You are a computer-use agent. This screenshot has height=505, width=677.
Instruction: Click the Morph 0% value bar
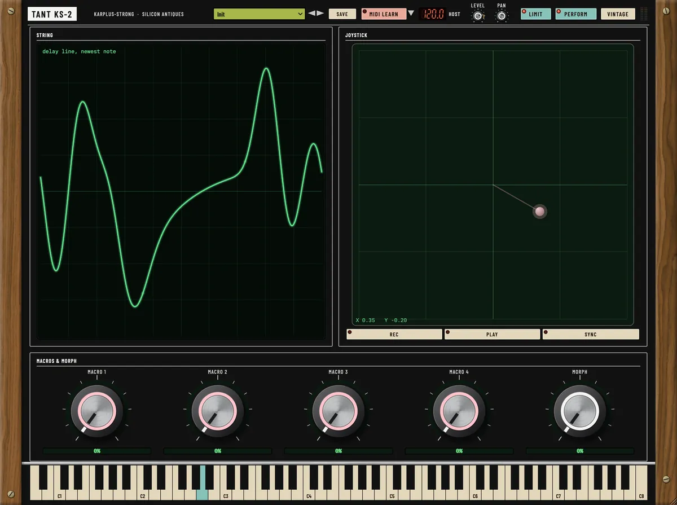[580, 451]
